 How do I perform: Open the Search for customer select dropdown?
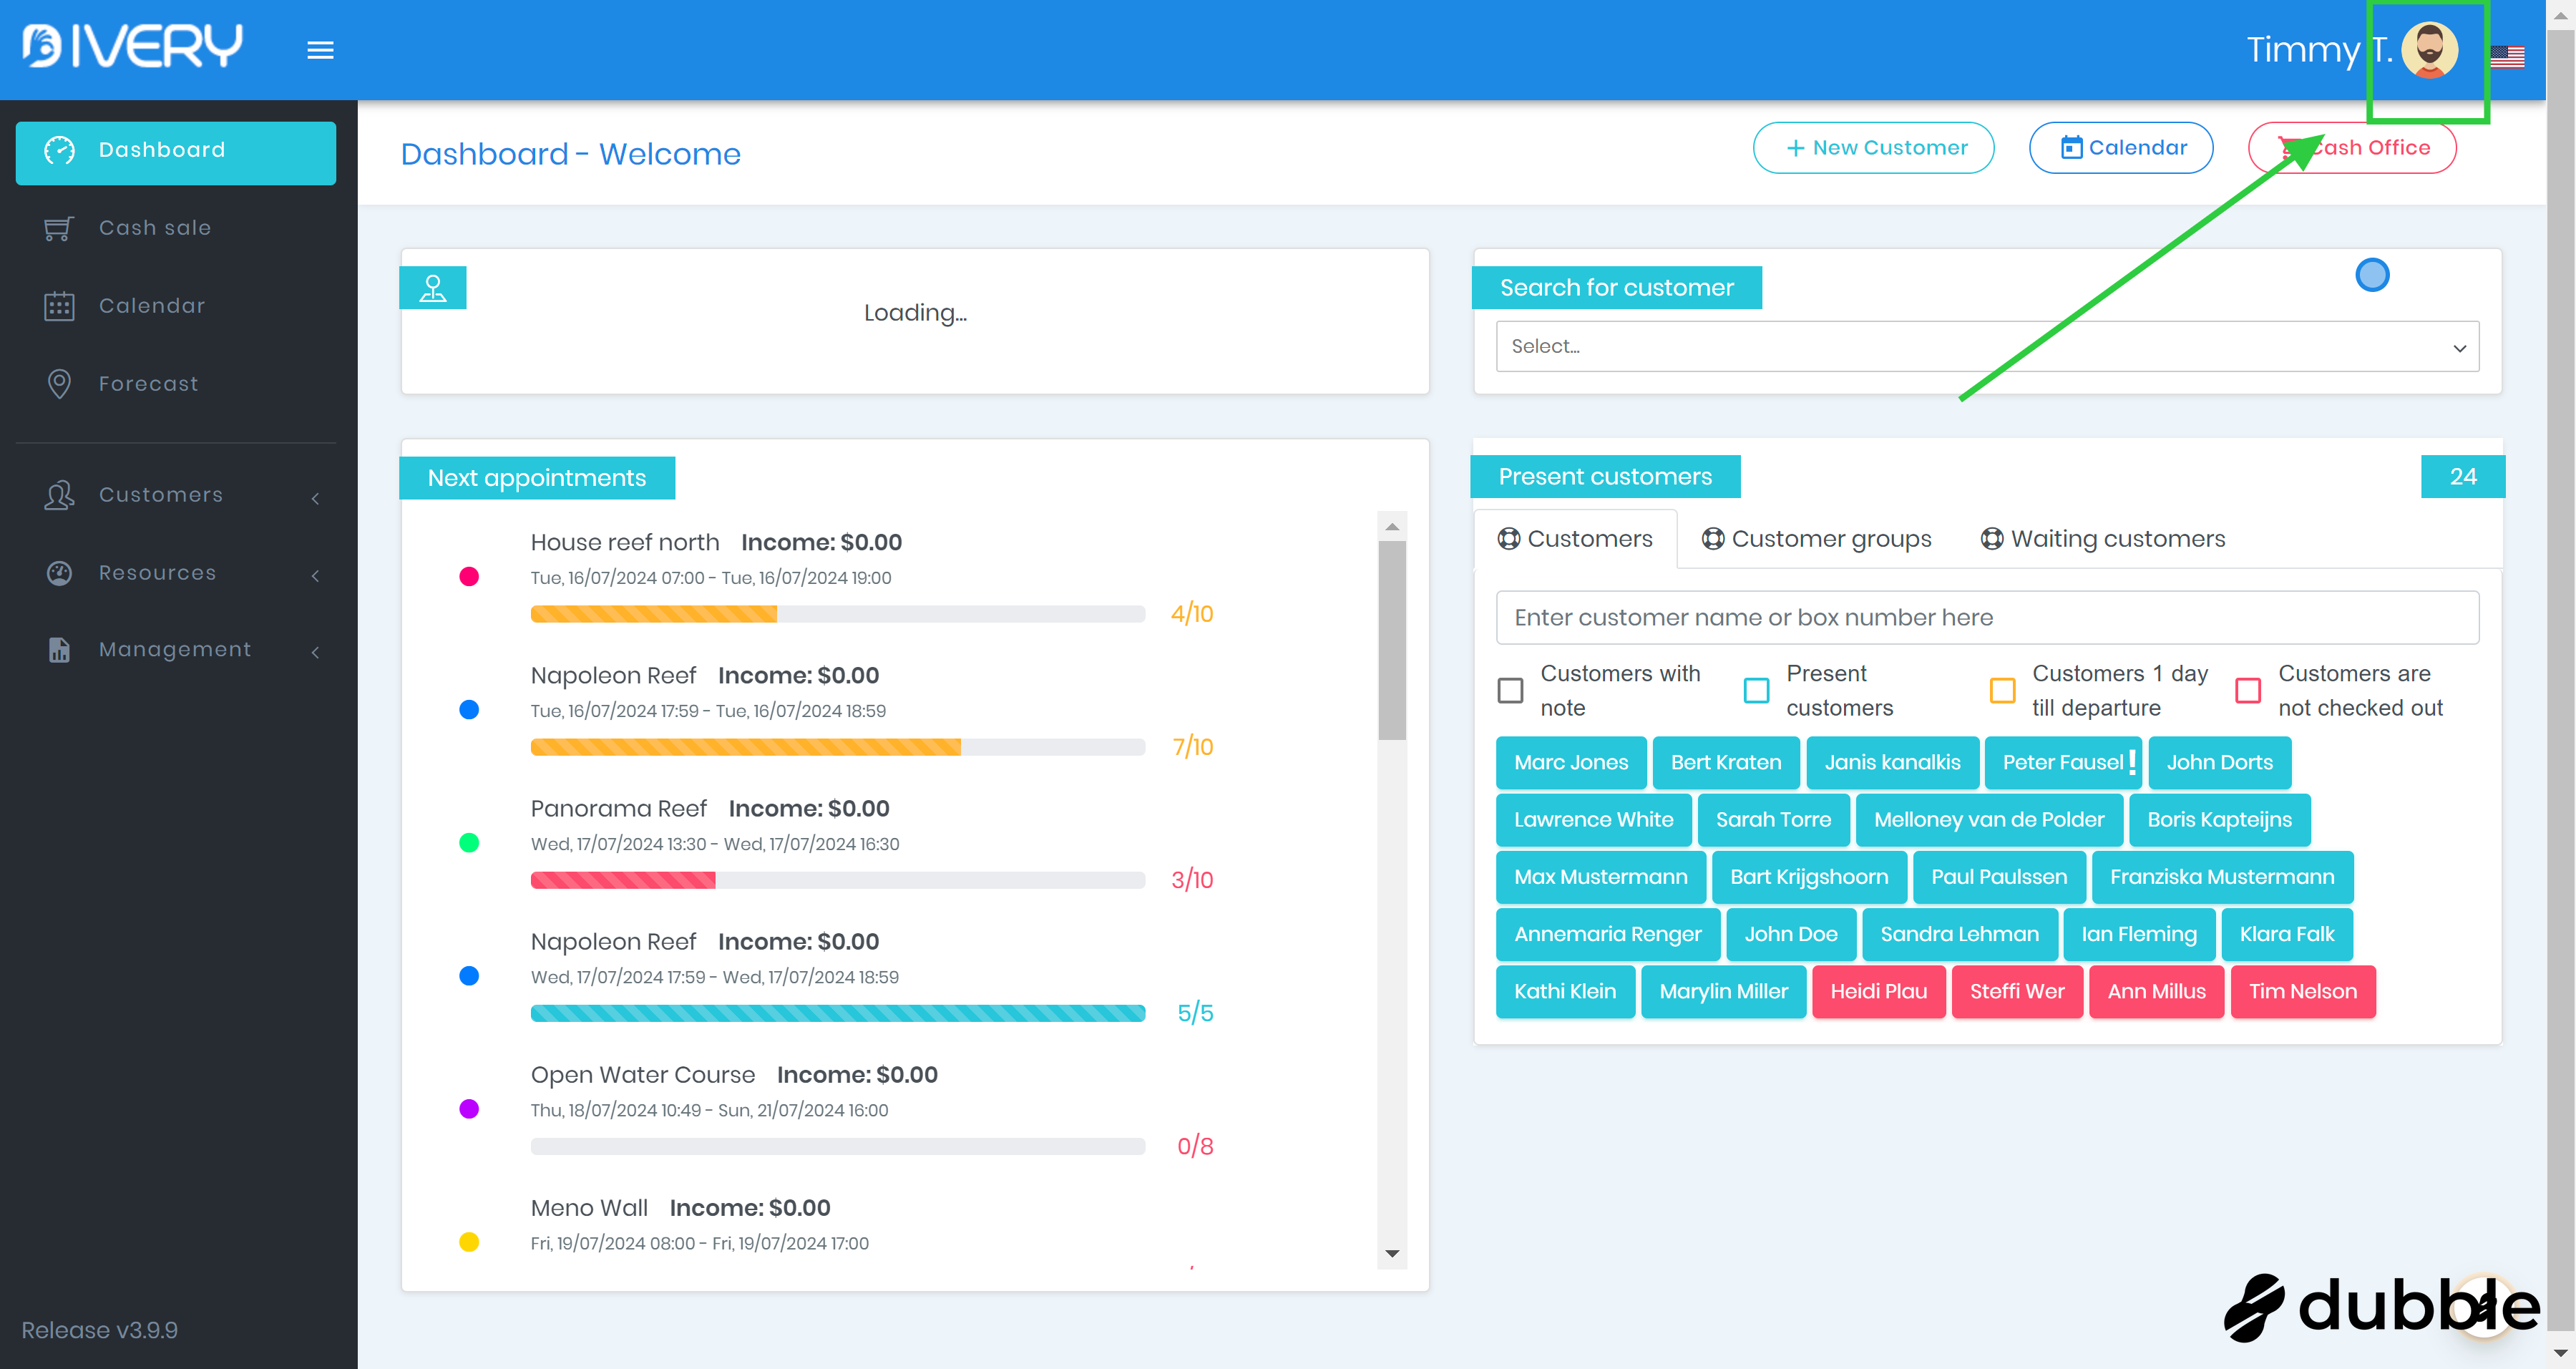click(1987, 347)
